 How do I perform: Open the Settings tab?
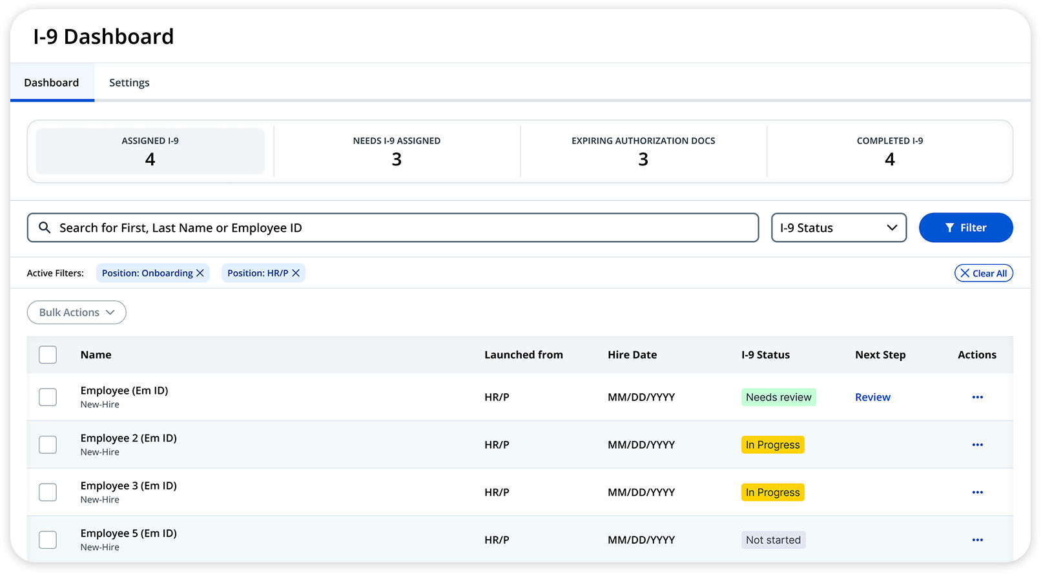tap(129, 83)
